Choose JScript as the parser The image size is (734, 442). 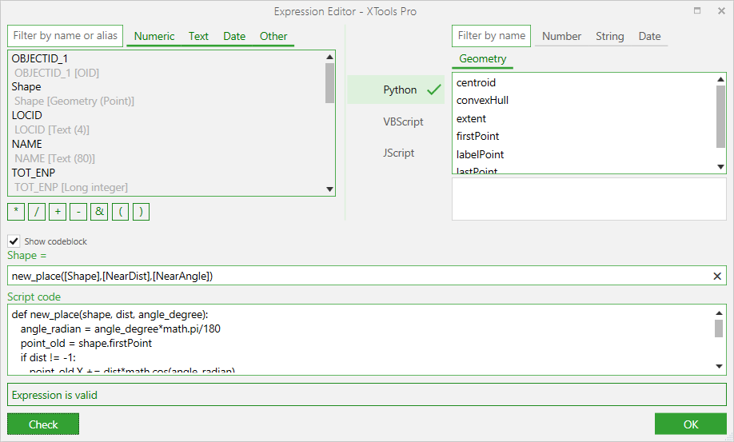[x=399, y=153]
